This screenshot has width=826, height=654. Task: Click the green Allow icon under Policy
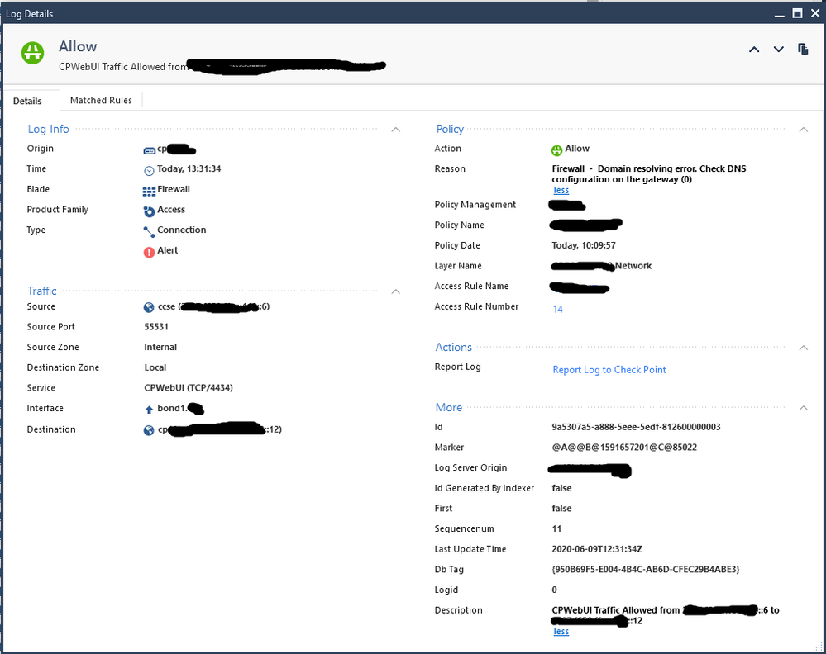(x=556, y=150)
